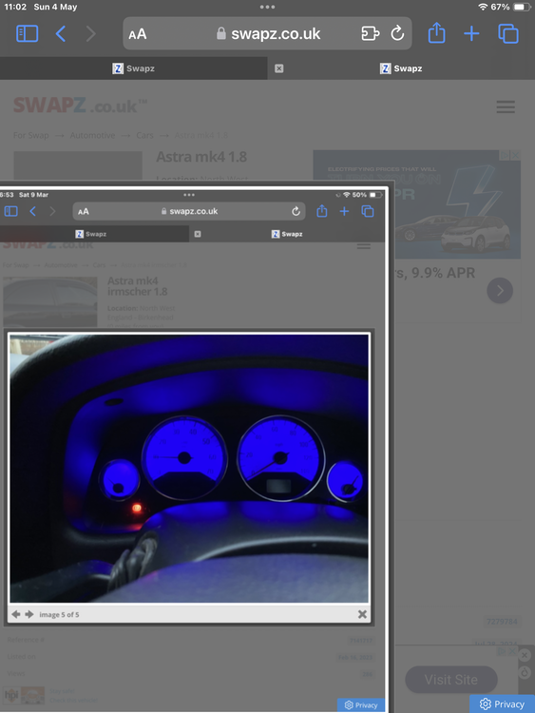Viewport: 535px width, 713px height.
Task: Open the Privacy settings button
Action: pos(503,703)
